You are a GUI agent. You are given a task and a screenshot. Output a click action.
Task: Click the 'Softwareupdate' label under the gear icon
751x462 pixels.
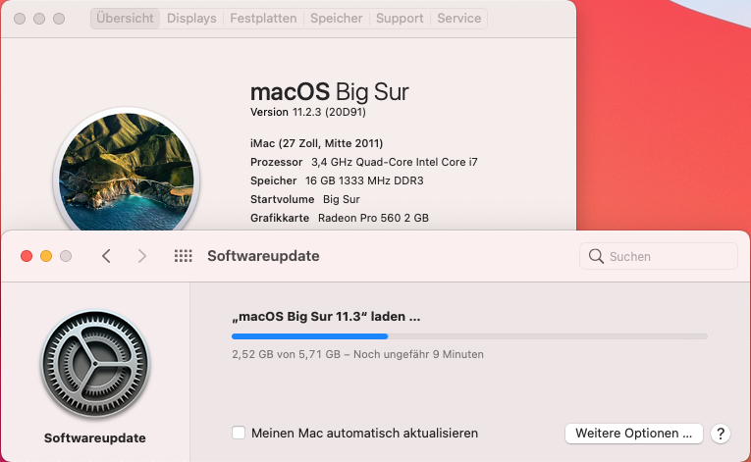[x=95, y=438]
